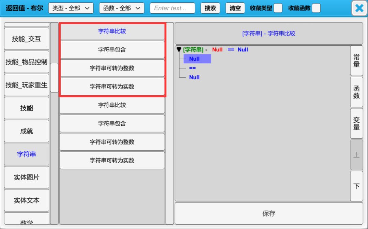
Task: Close the 返回值-布尔 dialog with X icon
Action: click(x=359, y=8)
